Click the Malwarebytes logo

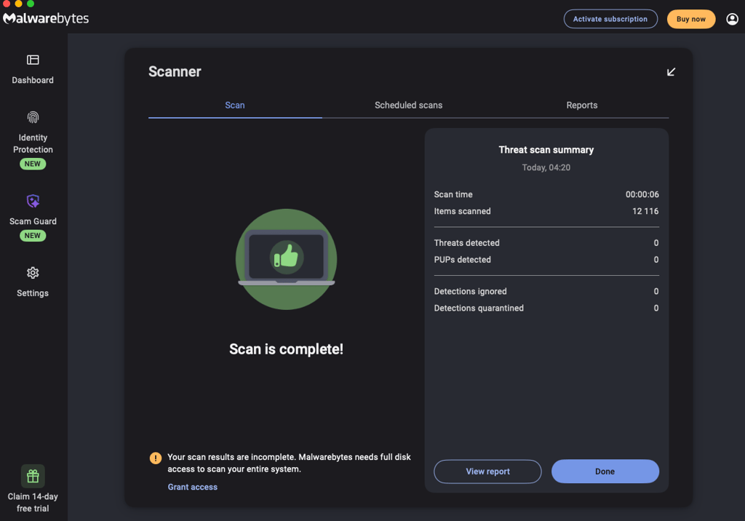[x=46, y=18]
